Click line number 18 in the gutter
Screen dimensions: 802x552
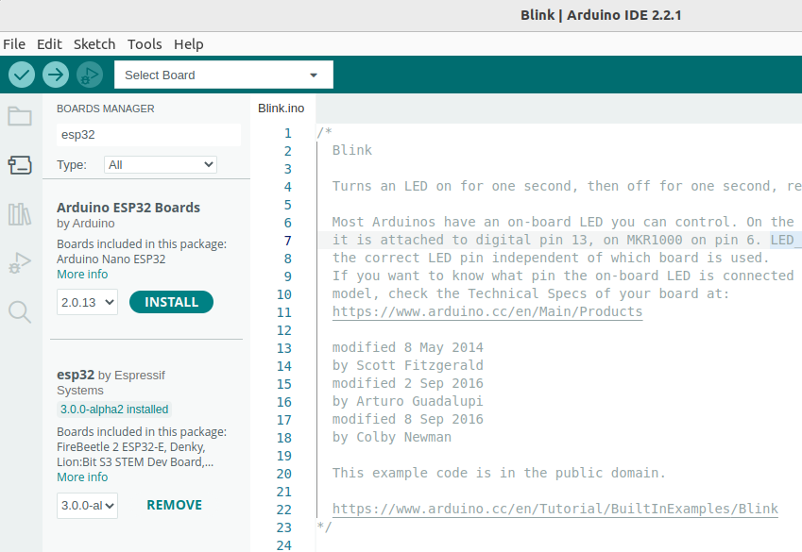click(x=284, y=438)
